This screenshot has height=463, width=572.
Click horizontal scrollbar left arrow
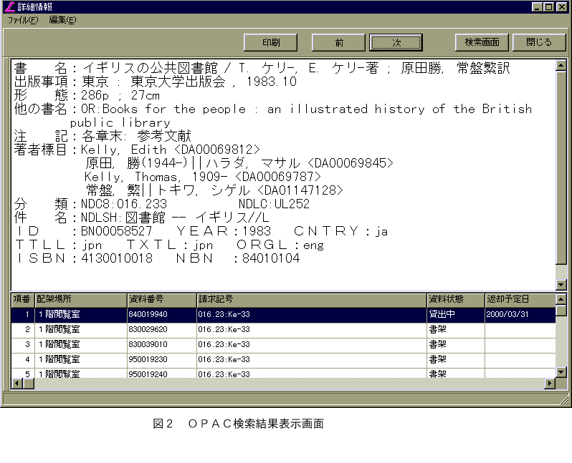pos(16,384)
